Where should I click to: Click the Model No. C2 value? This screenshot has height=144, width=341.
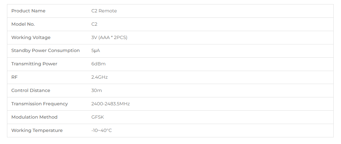point(94,24)
